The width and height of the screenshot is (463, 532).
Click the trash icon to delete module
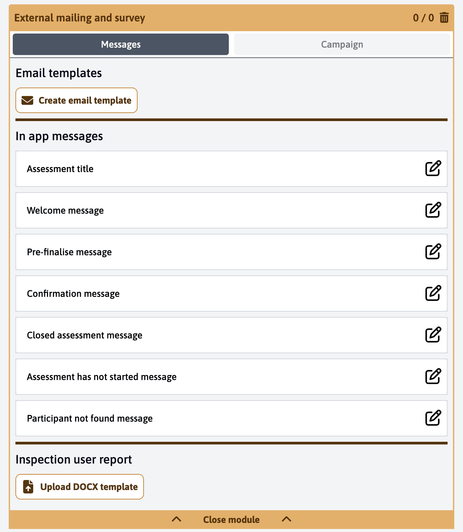coord(444,17)
